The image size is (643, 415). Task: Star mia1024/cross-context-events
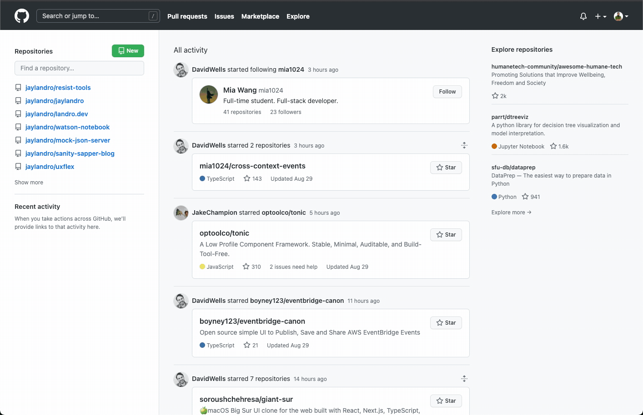446,168
